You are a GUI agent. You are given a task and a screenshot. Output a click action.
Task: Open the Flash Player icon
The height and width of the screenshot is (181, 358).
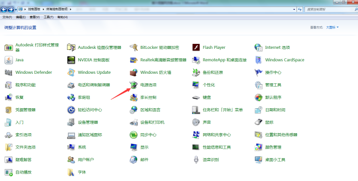click(x=196, y=47)
